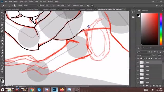
Task: Switch to the Channels tab
Action: (145, 48)
